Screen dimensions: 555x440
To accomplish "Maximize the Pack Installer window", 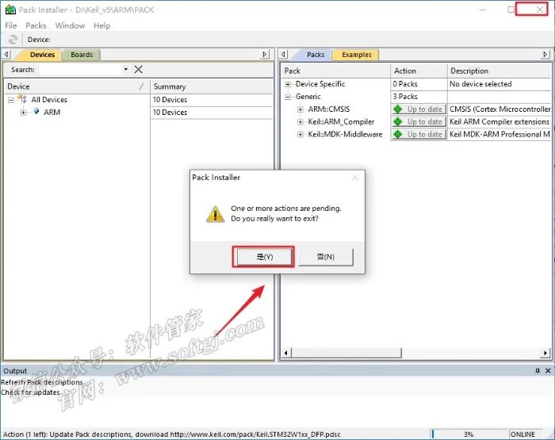I will point(511,10).
